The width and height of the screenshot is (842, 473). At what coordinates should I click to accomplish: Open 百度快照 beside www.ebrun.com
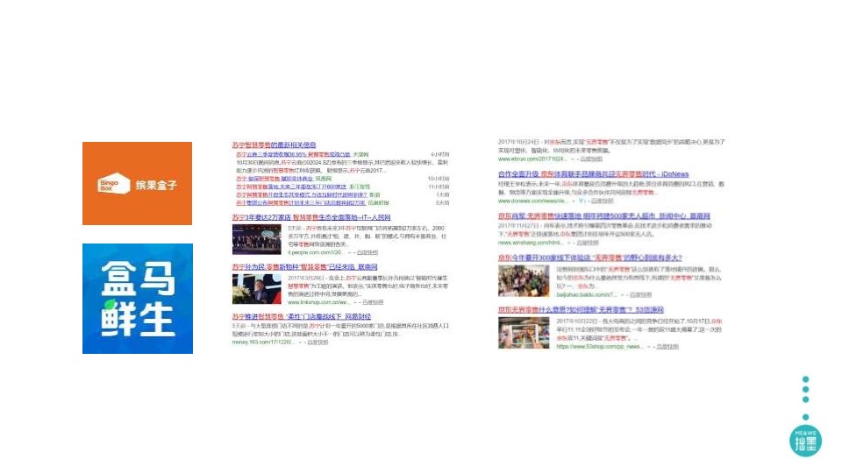pos(590,159)
